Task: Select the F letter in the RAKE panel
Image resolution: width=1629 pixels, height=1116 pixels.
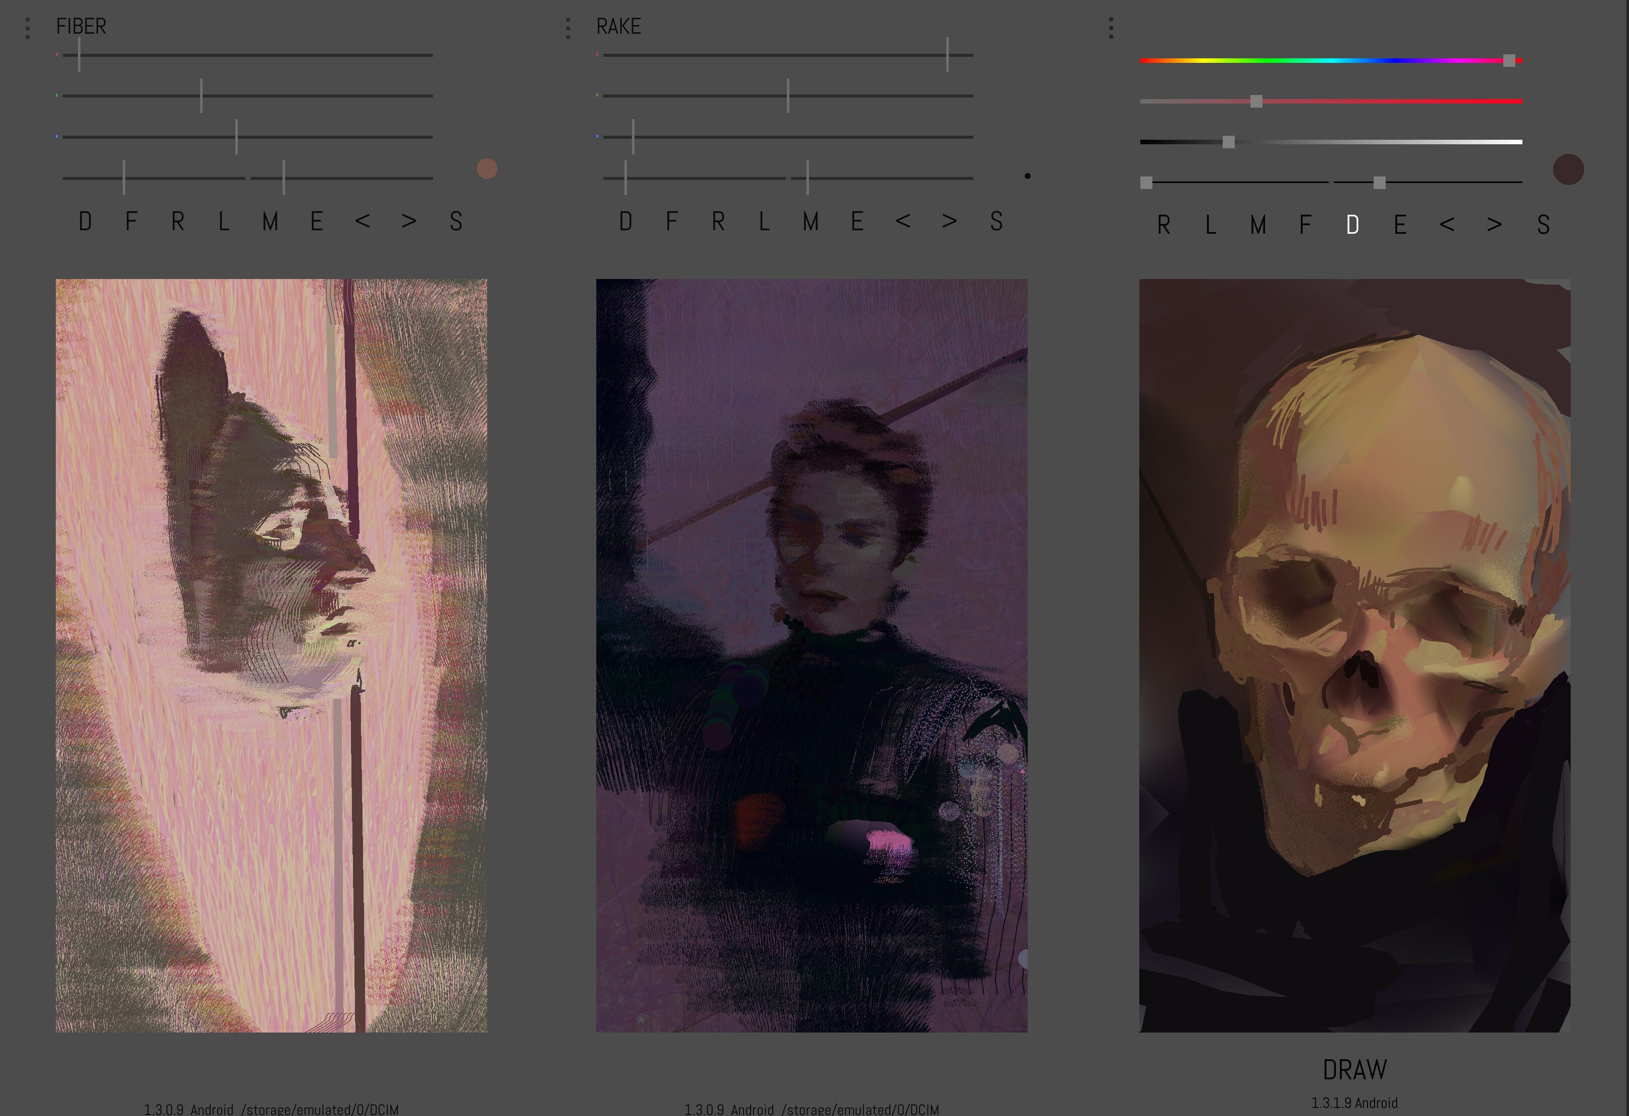Action: point(672,222)
